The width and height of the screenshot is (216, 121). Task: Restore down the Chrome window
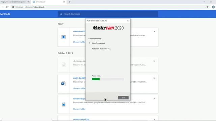pyautogui.click(x=211, y=2)
